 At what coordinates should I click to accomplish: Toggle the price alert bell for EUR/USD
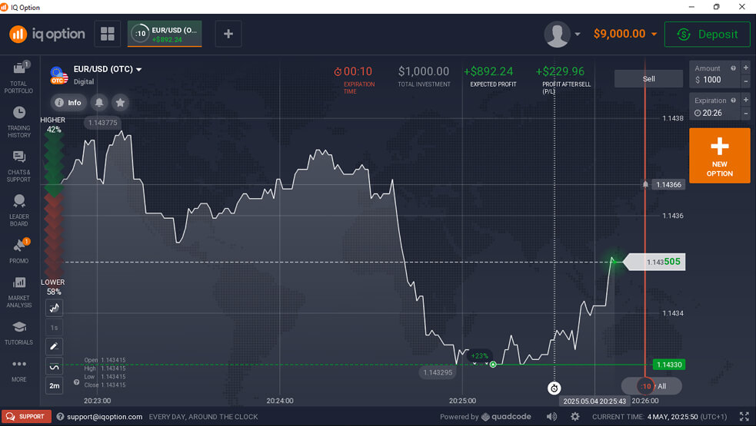click(x=98, y=102)
